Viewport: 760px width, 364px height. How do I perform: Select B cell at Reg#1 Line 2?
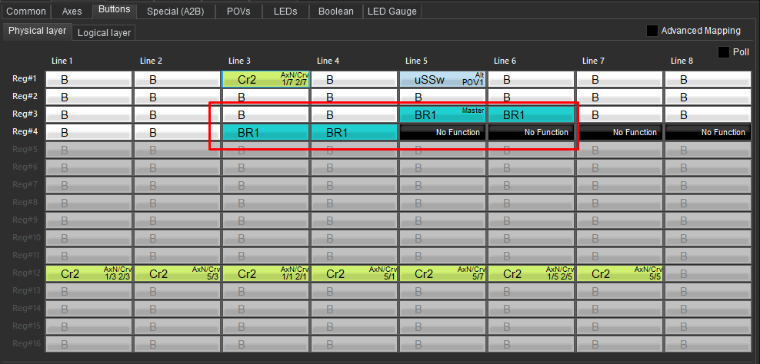tap(178, 79)
